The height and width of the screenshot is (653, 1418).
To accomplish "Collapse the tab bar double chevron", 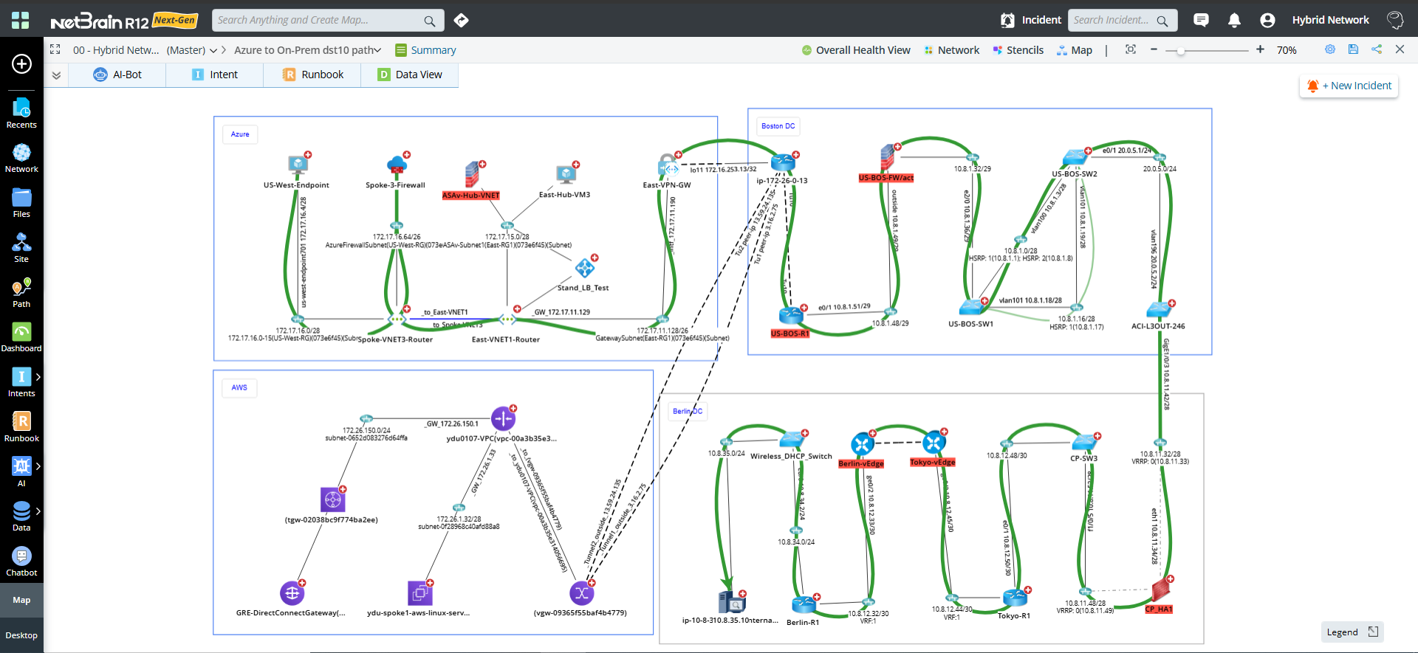I will [x=56, y=75].
